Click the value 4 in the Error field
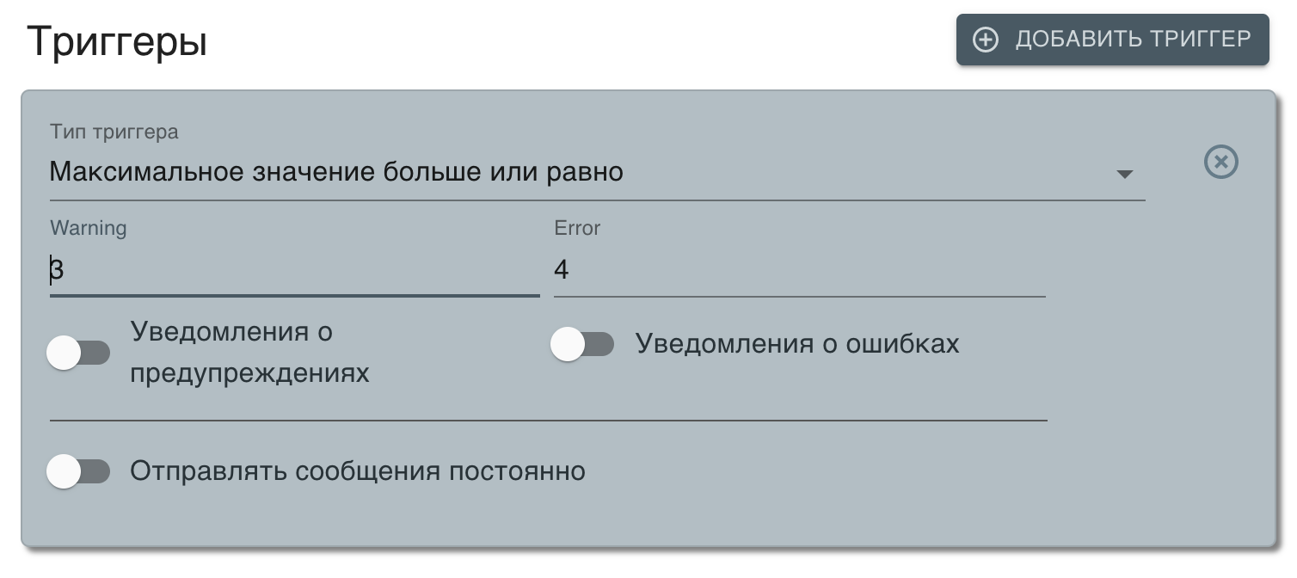The height and width of the screenshot is (578, 1297). pyautogui.click(x=562, y=271)
